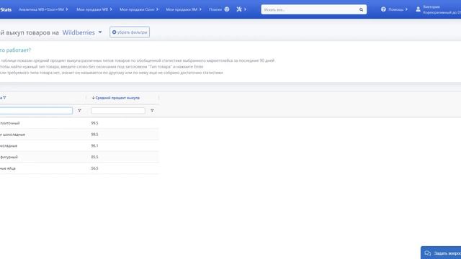Open filter options beside product type input

[x=79, y=111]
